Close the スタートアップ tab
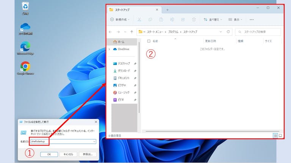Viewport: 291px width, 163px height. pos(157,9)
